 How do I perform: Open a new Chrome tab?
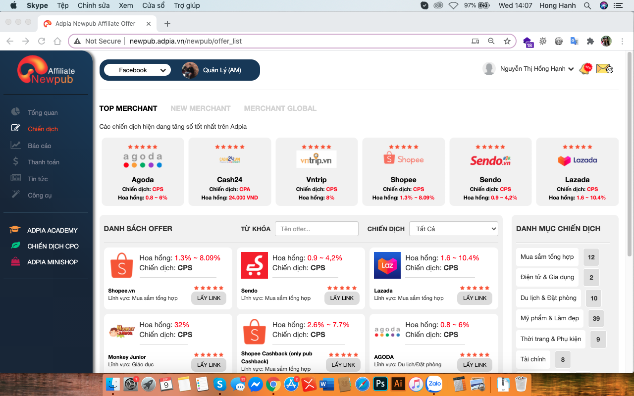pos(167,24)
